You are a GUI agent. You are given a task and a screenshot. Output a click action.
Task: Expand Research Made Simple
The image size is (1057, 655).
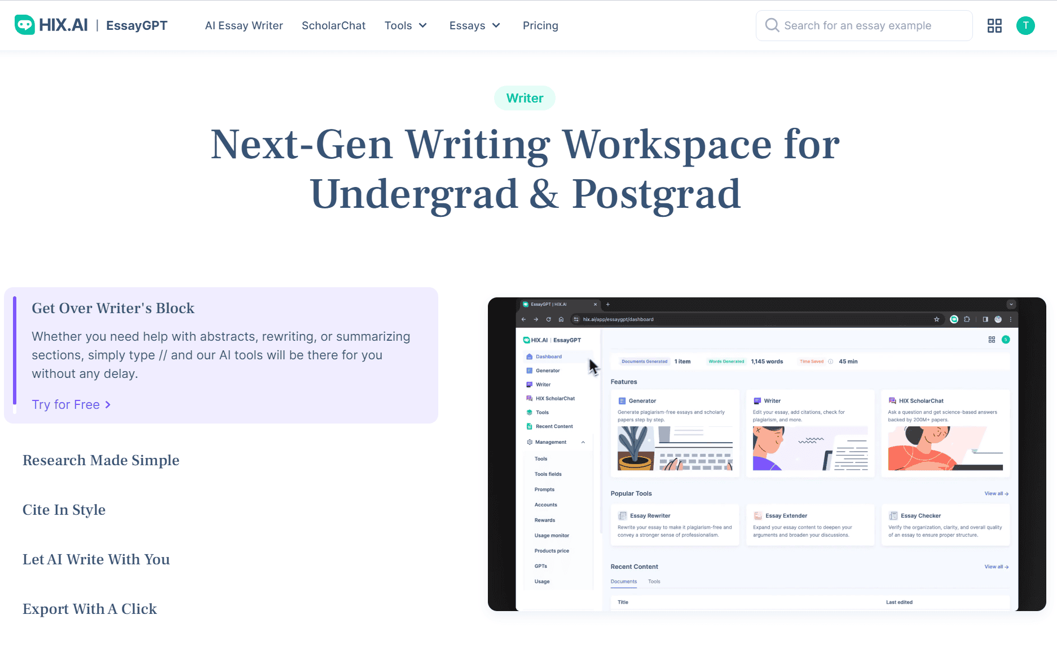(101, 460)
